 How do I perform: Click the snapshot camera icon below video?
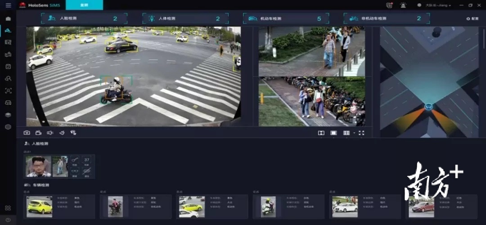[27, 133]
